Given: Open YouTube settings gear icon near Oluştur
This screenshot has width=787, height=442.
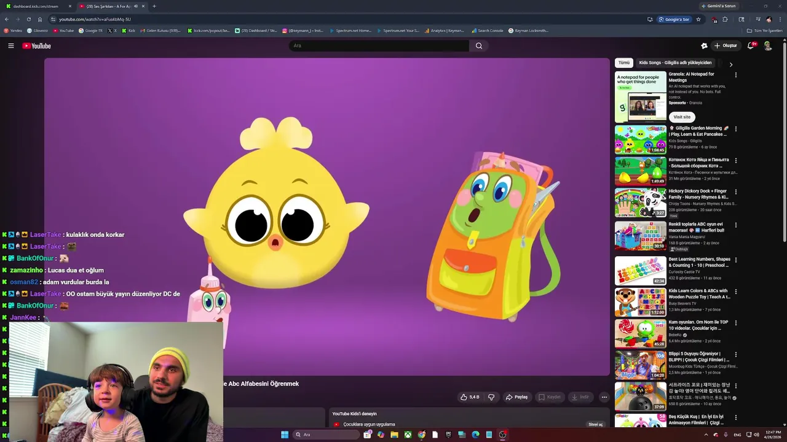Looking at the screenshot, I should pyautogui.click(x=704, y=45).
